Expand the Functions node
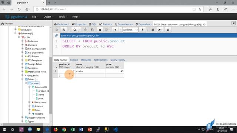Viewport: 237px width, 133px height. 22,68
